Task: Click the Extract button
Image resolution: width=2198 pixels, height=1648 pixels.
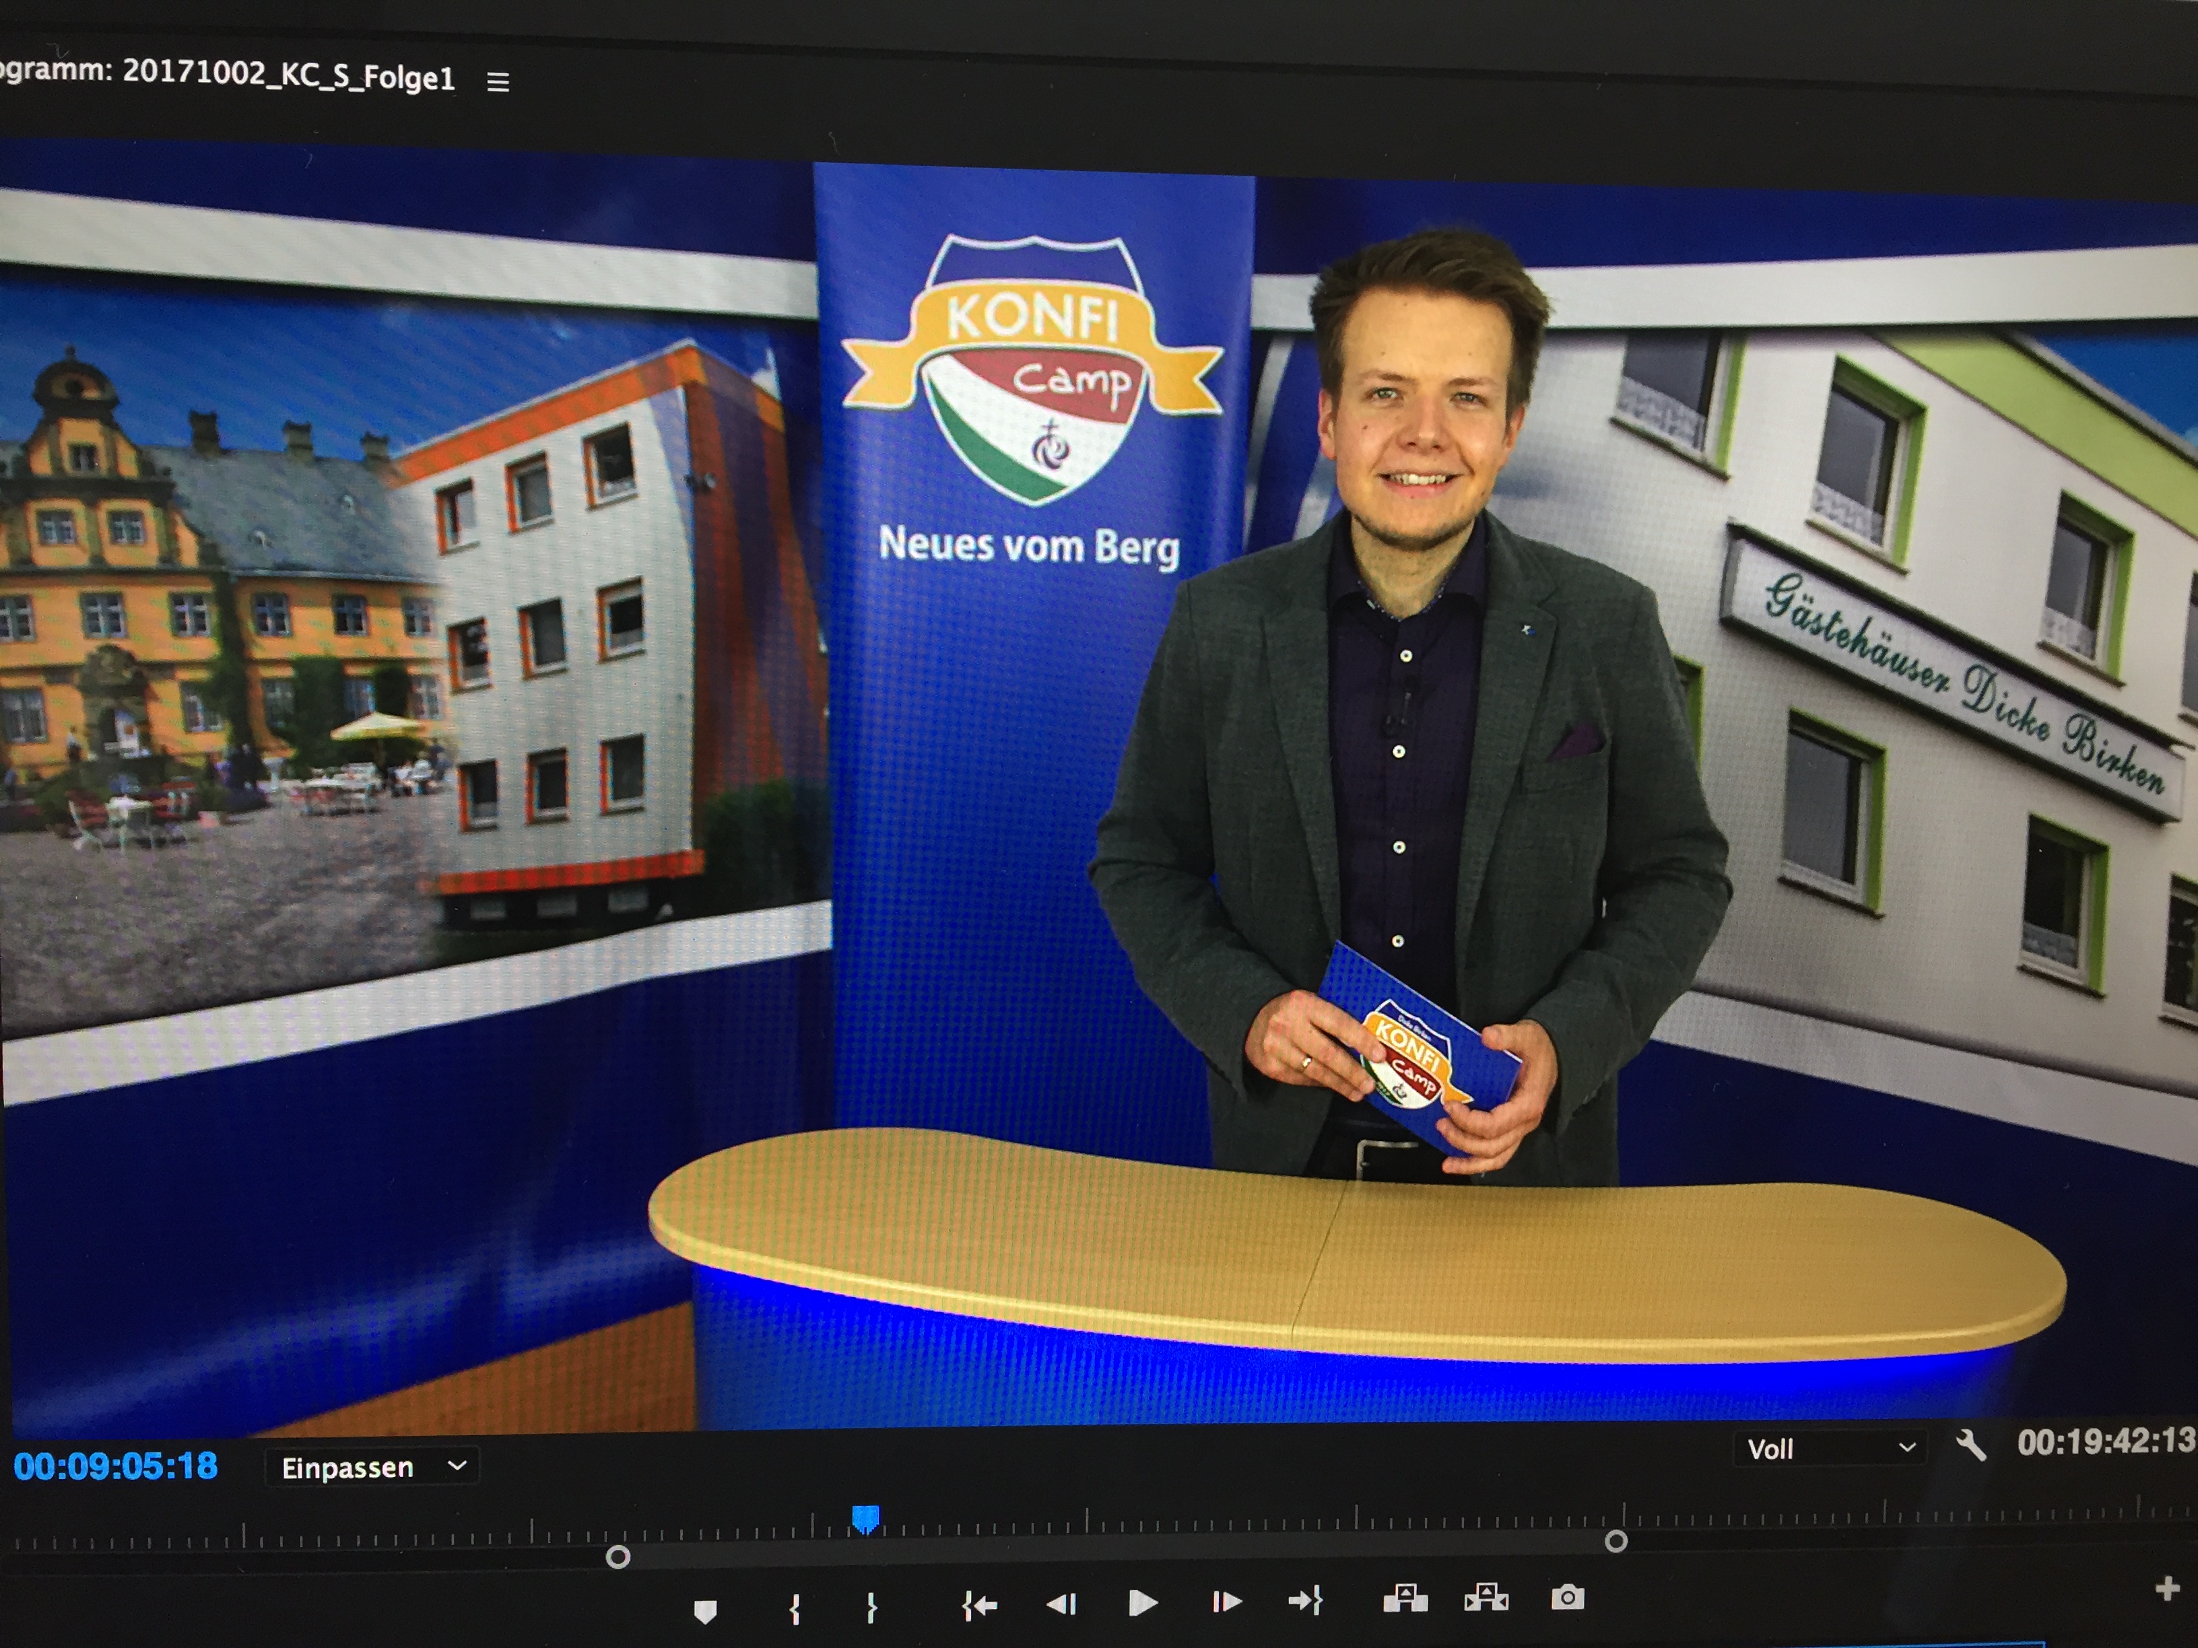Action: click(1486, 1598)
